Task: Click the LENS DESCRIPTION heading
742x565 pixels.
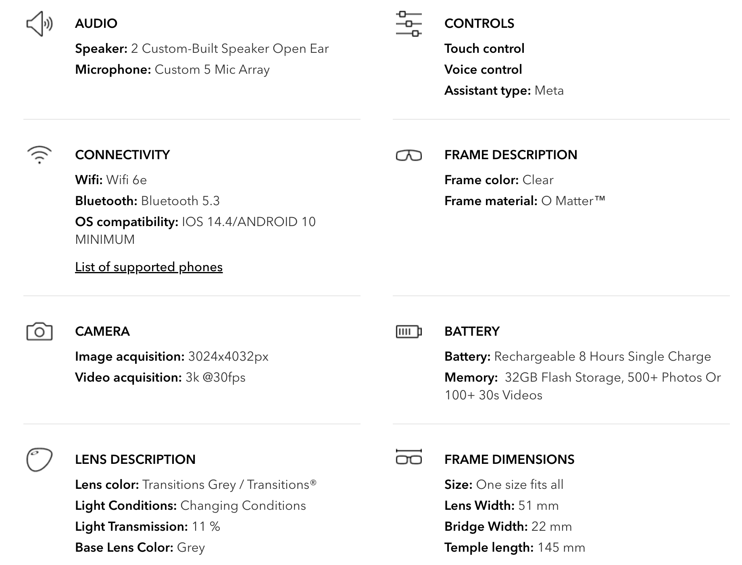Action: click(135, 459)
